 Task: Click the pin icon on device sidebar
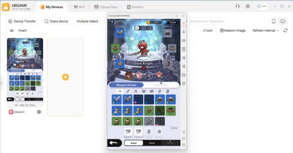click(x=184, y=32)
